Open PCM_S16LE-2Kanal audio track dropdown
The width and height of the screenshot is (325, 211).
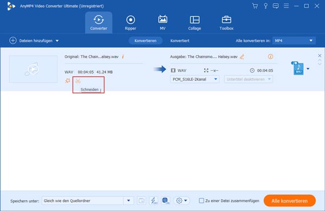coord(194,79)
